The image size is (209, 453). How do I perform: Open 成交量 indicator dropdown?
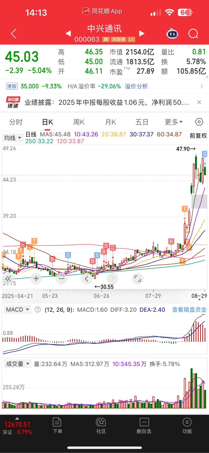17,364
